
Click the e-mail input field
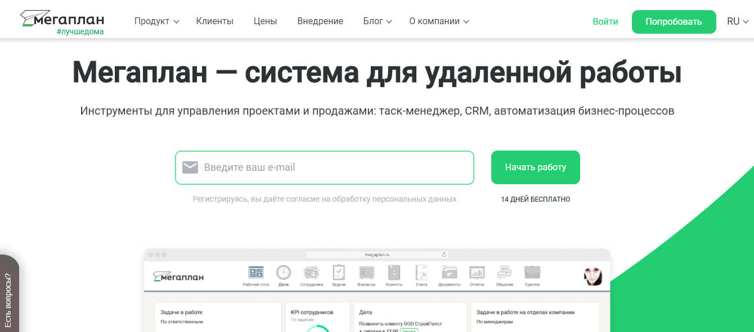pos(325,167)
